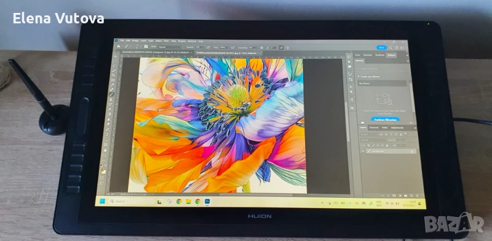Viewport: 492px width, 241px height.
Task: Open the Layers panel flyout menu
Action: (415, 128)
